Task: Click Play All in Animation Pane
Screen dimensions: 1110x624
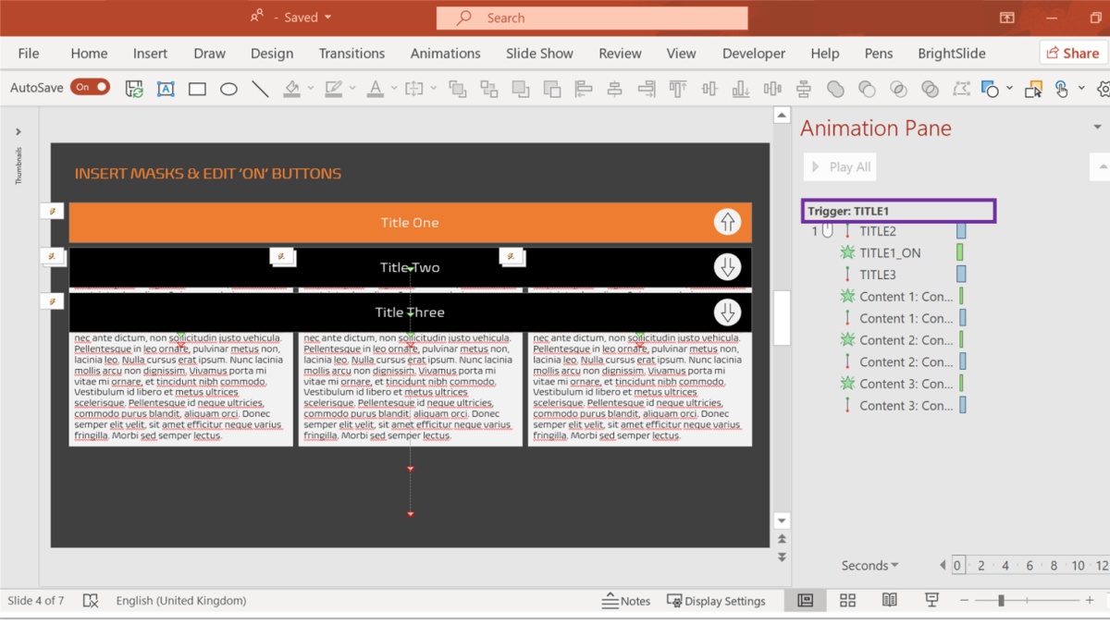Action: (840, 167)
